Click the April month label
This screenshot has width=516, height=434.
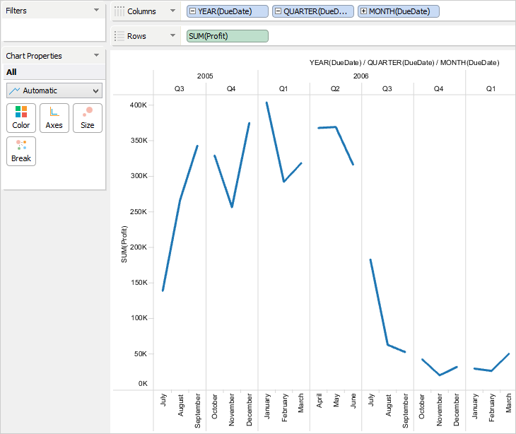point(319,401)
